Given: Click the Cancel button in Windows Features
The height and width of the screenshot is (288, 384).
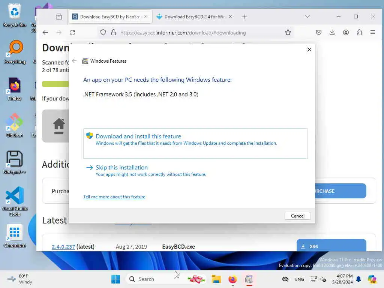Looking at the screenshot, I should tap(297, 216).
